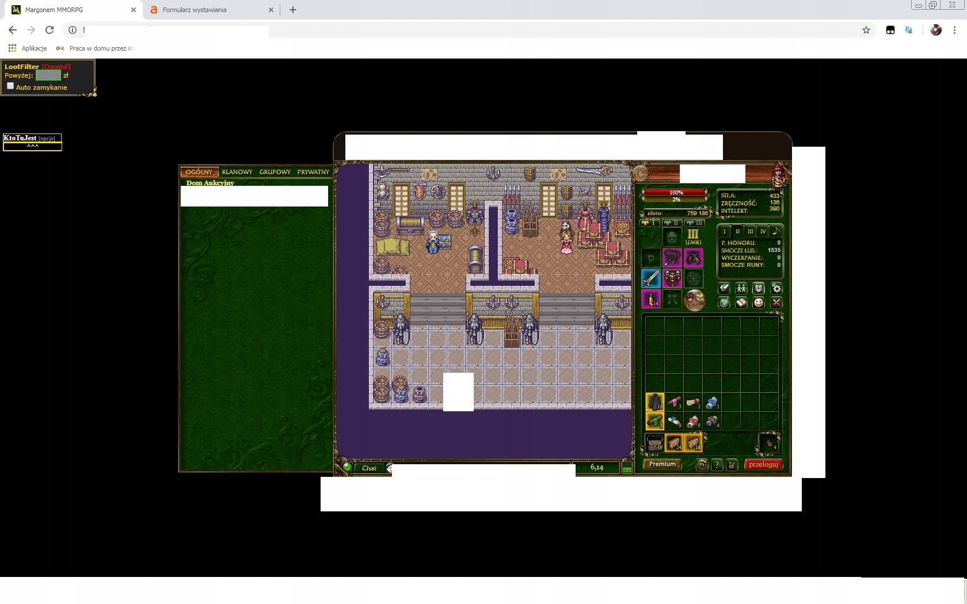The width and height of the screenshot is (967, 604).
Task: Select stats tab II
Action: (x=737, y=231)
